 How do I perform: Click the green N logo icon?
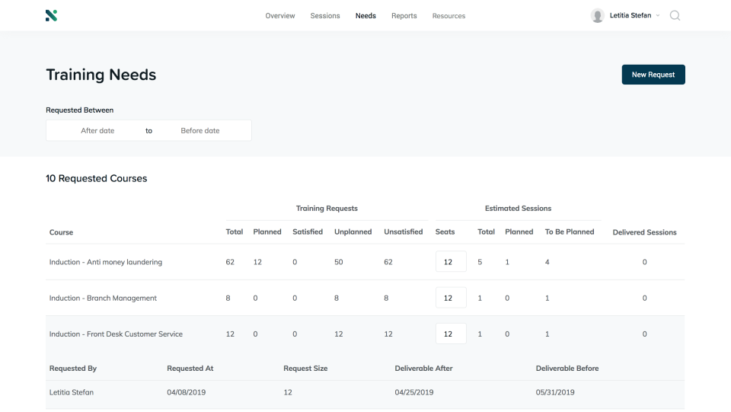[x=51, y=15]
